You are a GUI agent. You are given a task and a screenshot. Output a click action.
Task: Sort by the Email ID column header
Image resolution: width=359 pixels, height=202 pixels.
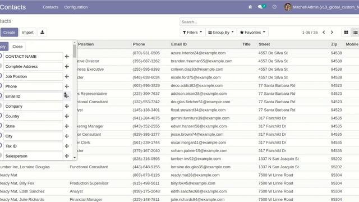(178, 44)
